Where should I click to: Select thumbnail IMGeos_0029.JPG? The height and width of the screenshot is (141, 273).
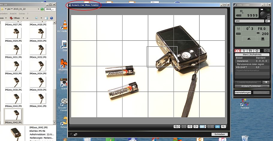pyautogui.click(x=13, y=35)
